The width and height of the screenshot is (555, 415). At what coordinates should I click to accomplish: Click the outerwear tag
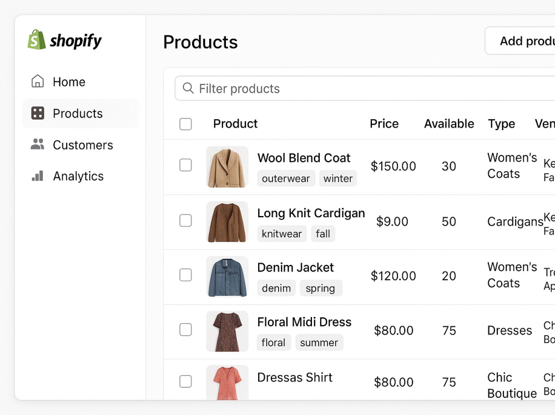point(286,178)
